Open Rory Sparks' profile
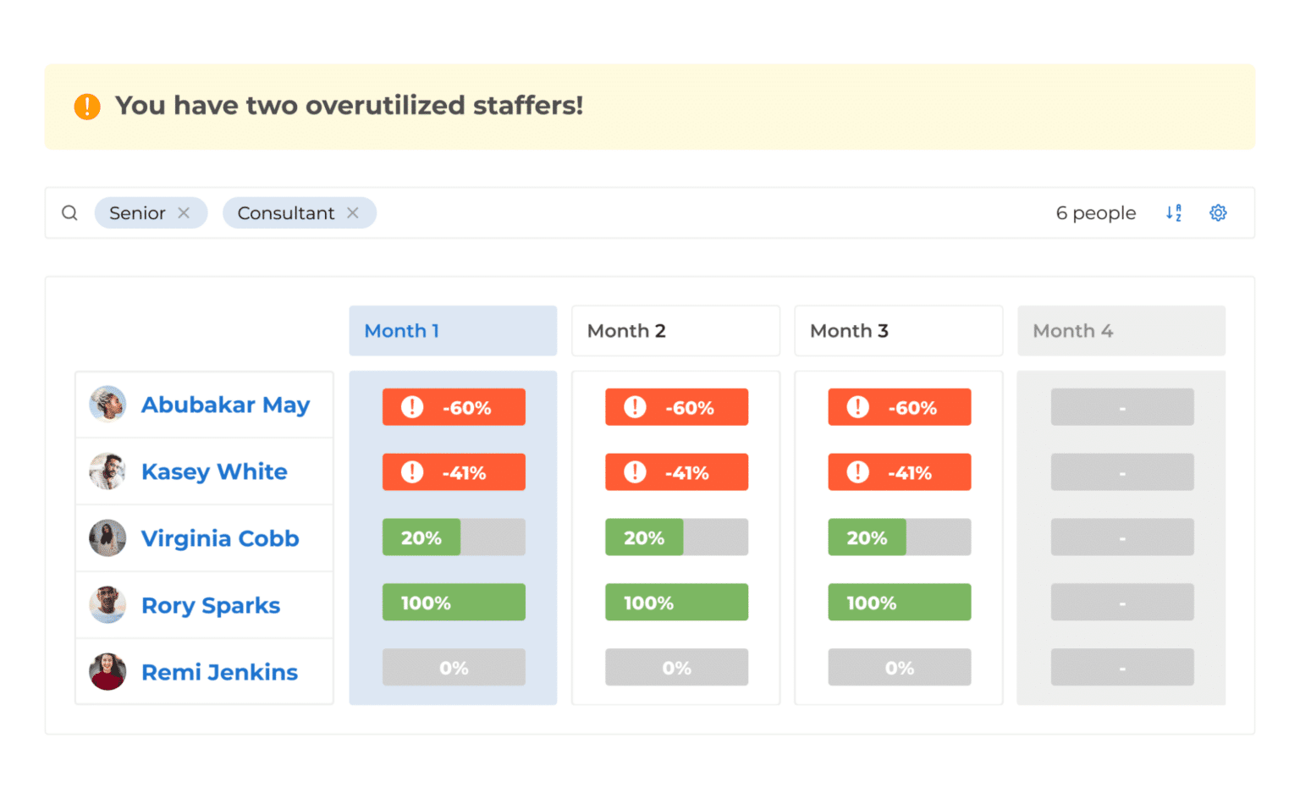 tap(210, 605)
